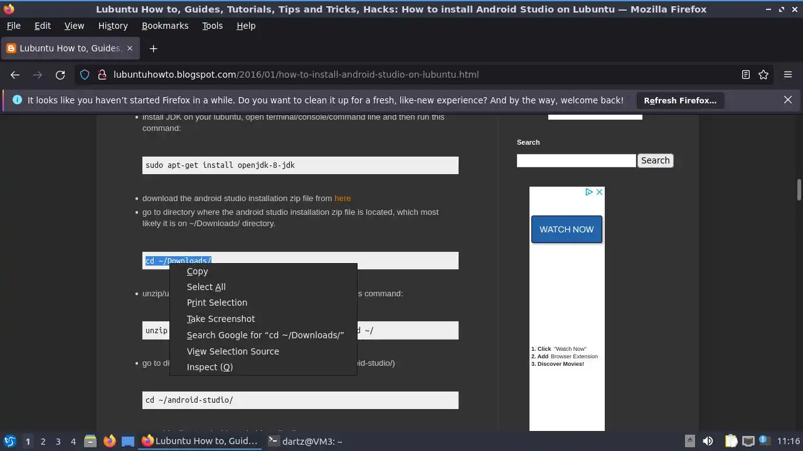The image size is (803, 451).
Task: Open the file manager taskbar launcher
Action: coord(90,441)
